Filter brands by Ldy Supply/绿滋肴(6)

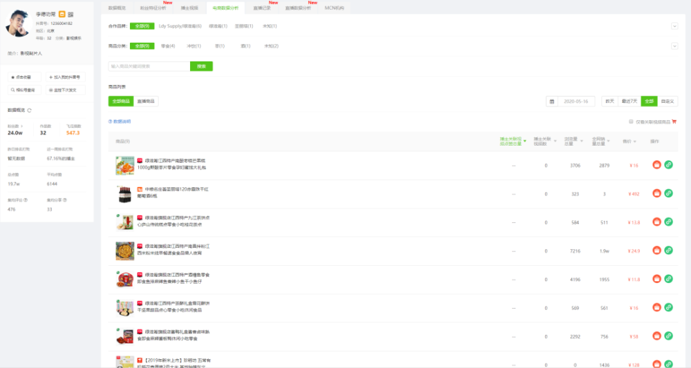coord(180,26)
